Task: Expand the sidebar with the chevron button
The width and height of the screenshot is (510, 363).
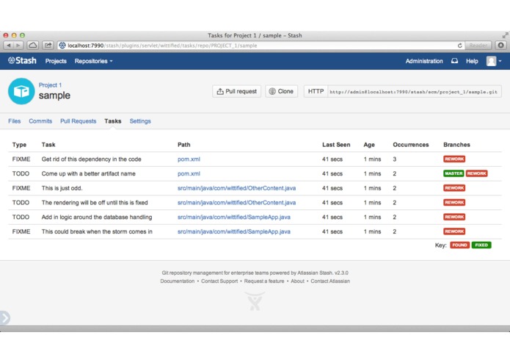Action: [5, 317]
